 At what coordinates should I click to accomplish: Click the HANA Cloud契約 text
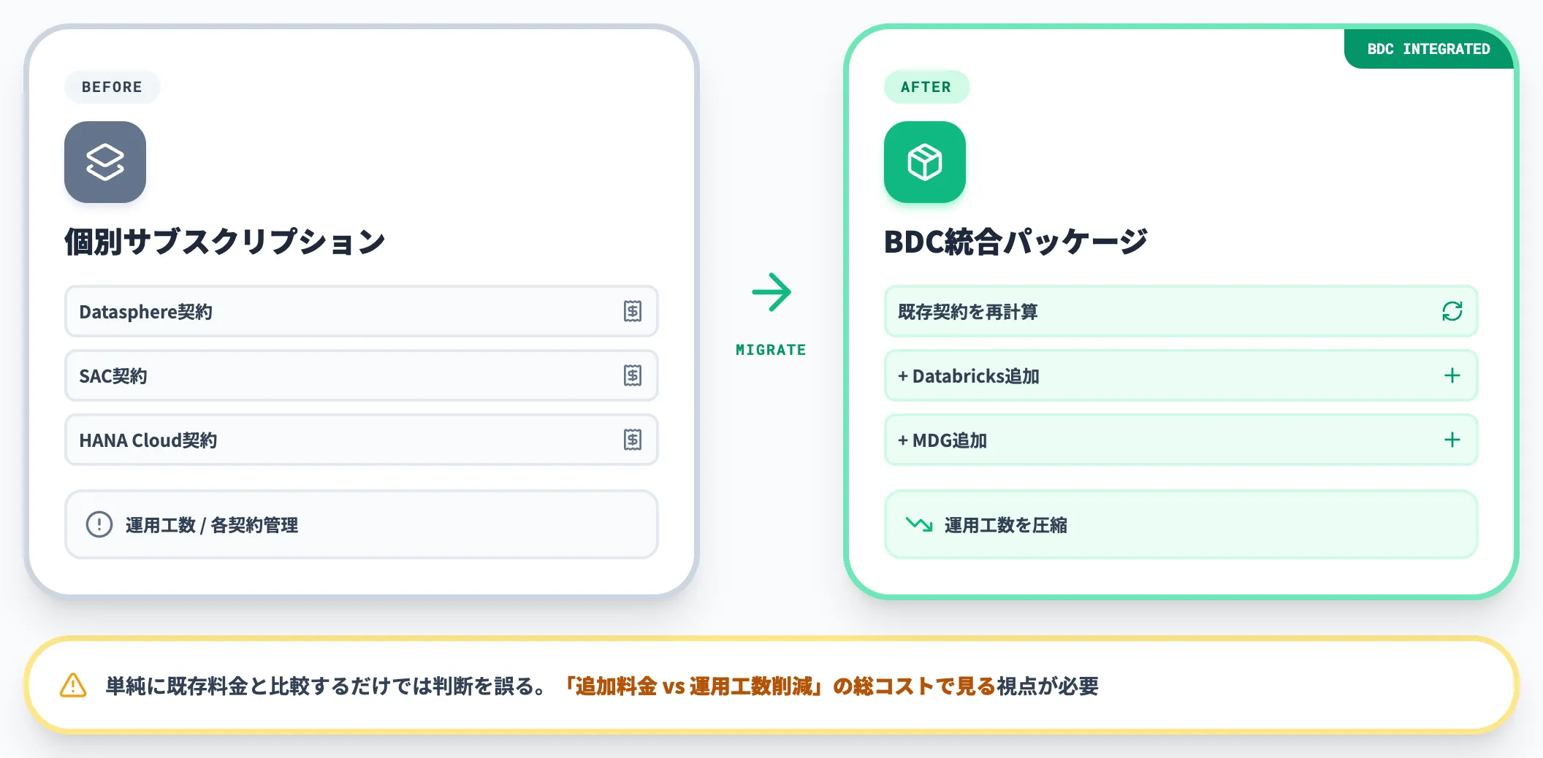(x=148, y=440)
